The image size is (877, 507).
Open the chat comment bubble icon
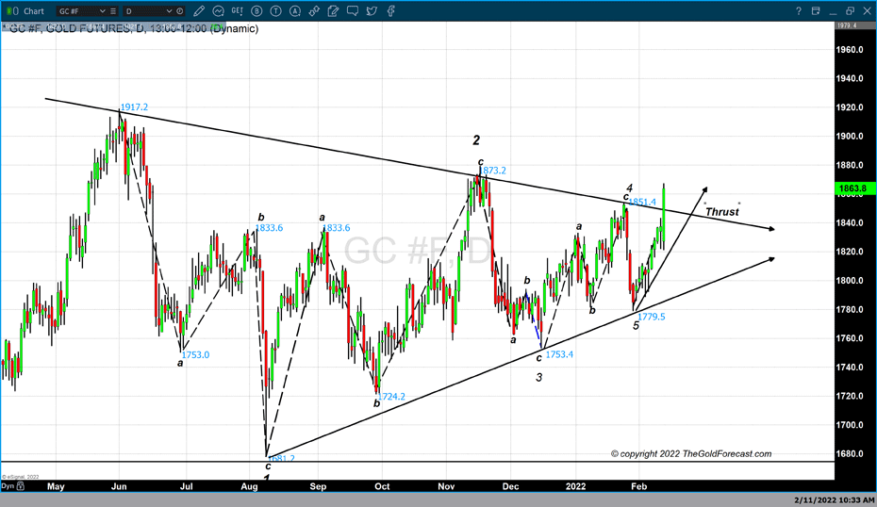(x=352, y=10)
